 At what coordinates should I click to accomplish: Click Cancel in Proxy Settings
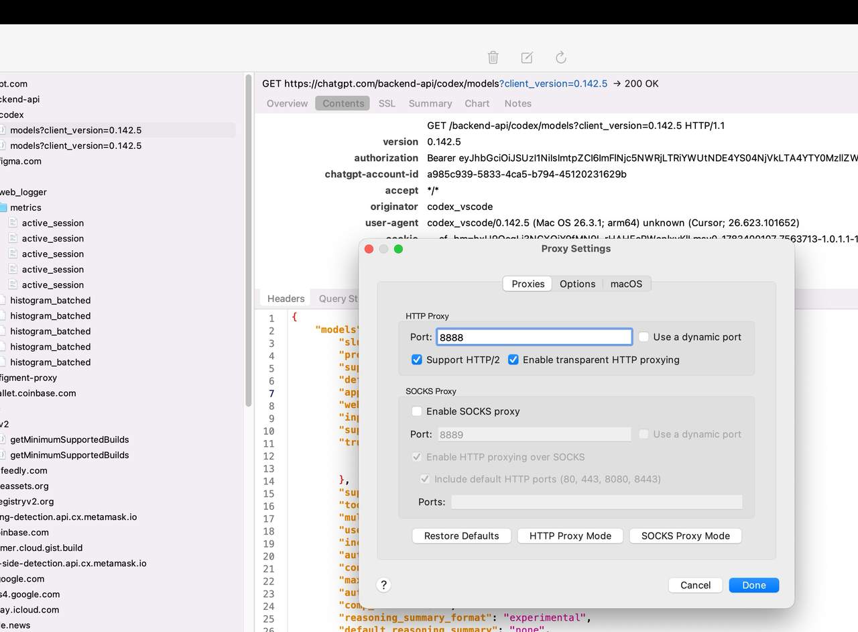pyautogui.click(x=695, y=585)
